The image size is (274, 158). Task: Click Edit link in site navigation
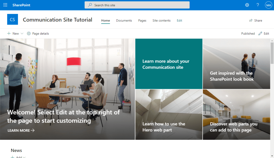[x=180, y=20]
